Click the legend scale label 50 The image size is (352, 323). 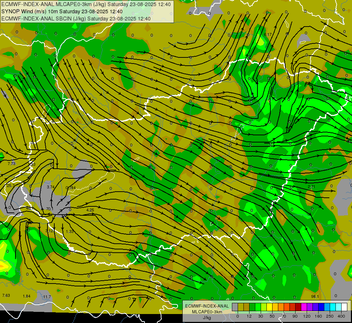pos(272,316)
